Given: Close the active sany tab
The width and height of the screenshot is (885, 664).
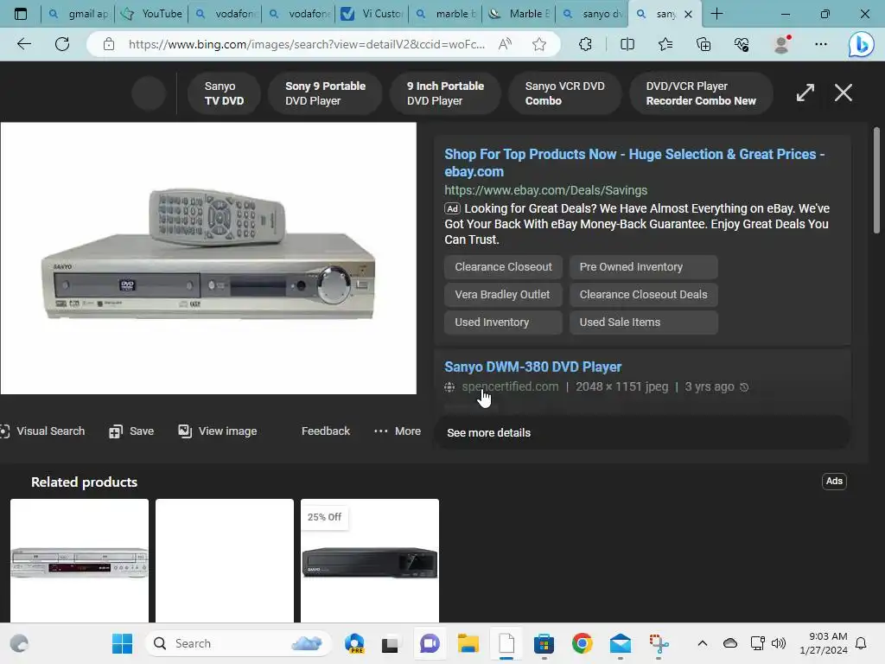Looking at the screenshot, I should (688, 14).
